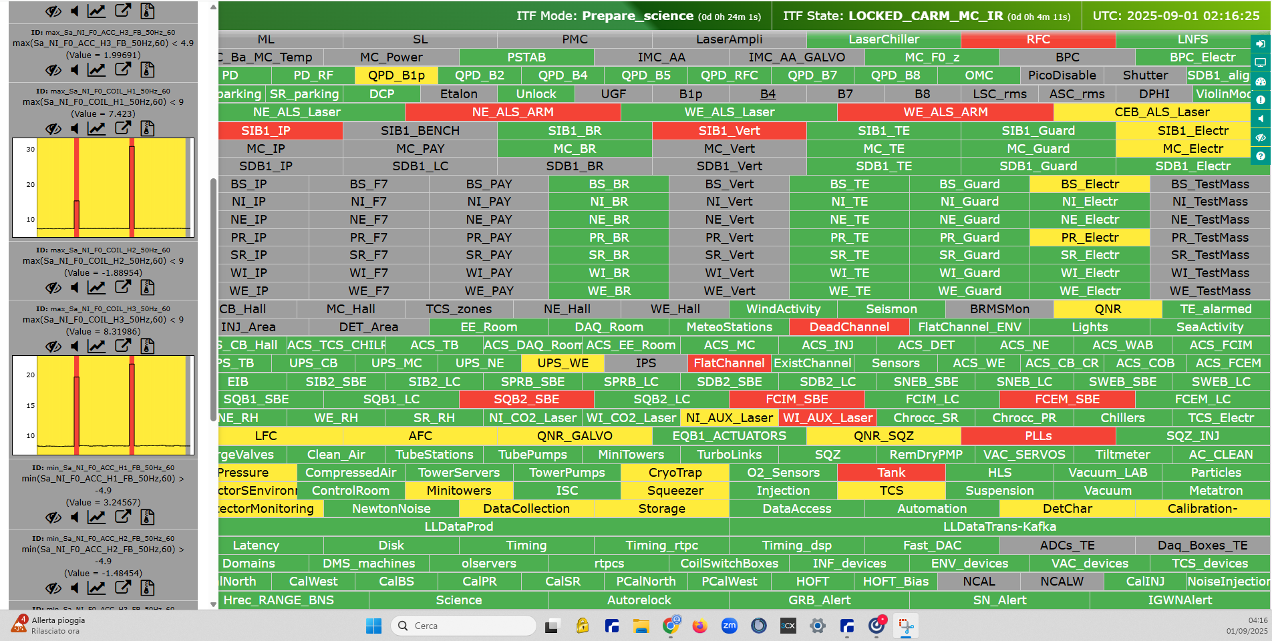Toggle hidden flags eye icon in right sidebar

[1260, 138]
